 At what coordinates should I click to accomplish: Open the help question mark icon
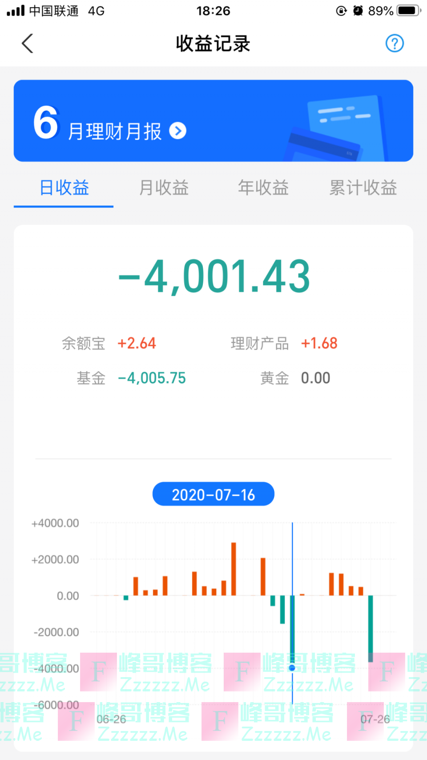tap(394, 44)
